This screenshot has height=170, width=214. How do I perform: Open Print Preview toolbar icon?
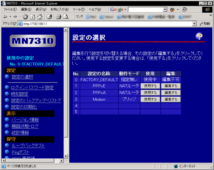(x=66, y=17)
